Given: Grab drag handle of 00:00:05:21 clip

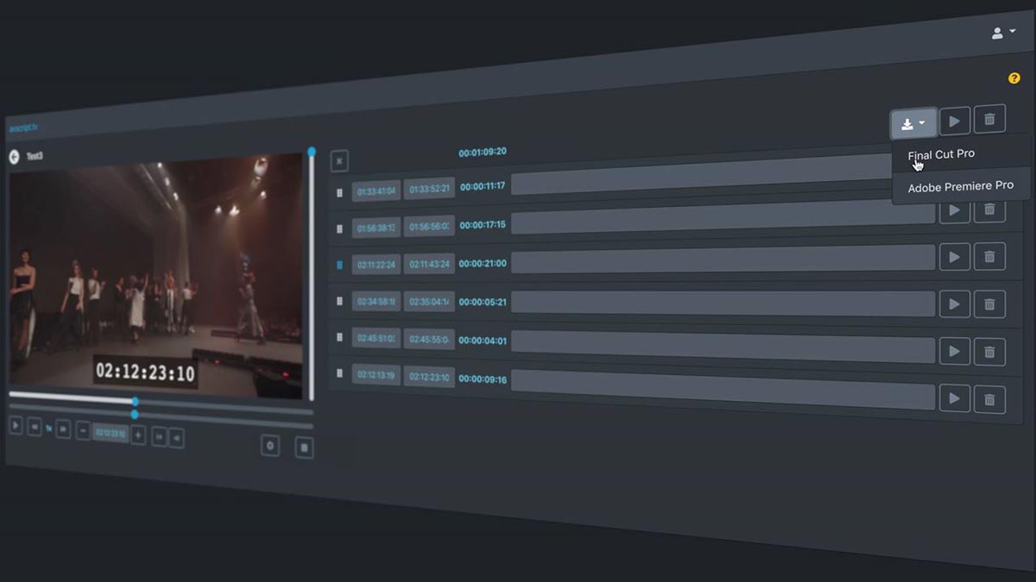Looking at the screenshot, I should (x=340, y=302).
